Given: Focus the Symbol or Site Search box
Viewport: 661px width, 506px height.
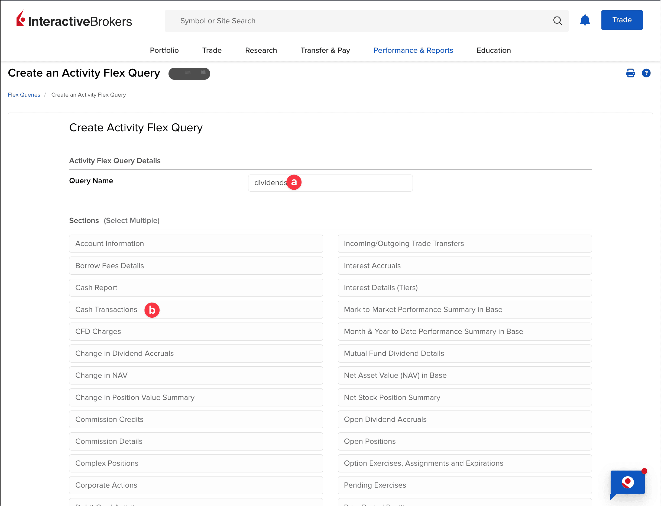Looking at the screenshot, I should tap(356, 21).
